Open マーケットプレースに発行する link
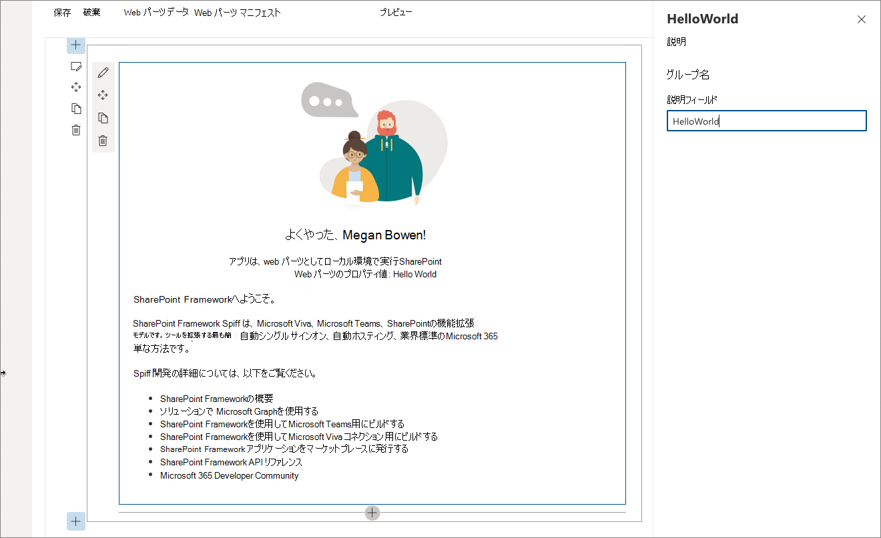Viewport: 881px width, 538px height. 284,449
